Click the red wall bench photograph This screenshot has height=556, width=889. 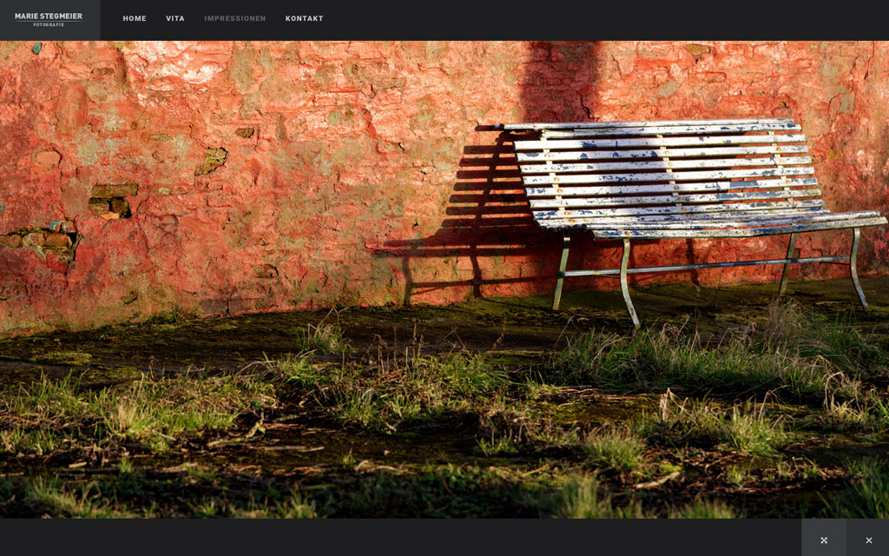(x=444, y=279)
